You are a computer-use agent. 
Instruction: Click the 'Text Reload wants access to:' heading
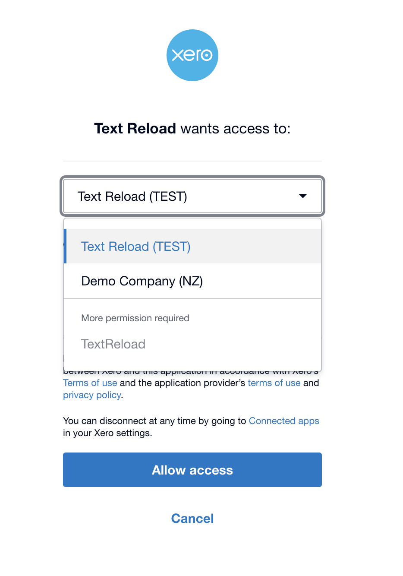(x=192, y=128)
